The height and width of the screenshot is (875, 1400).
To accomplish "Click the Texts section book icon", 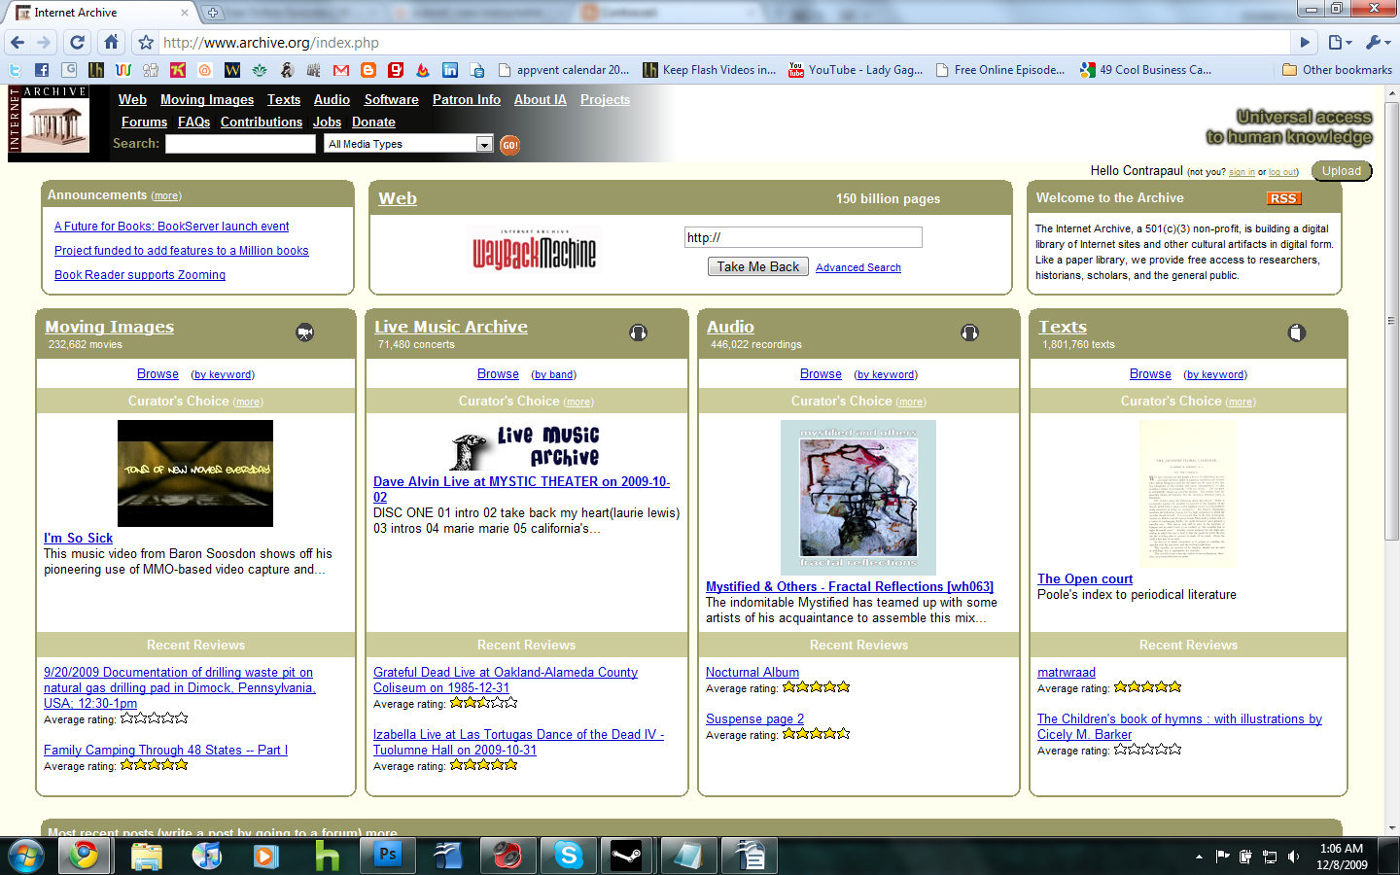I will tap(1297, 332).
